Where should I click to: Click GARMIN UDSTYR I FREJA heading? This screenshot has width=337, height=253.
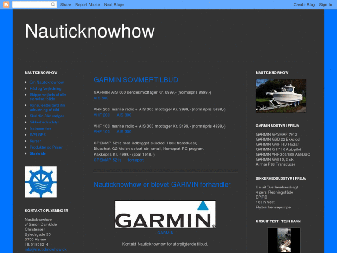[x=277, y=125]
